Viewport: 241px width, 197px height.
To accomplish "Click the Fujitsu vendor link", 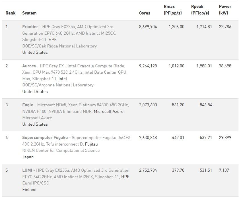I will pos(91,144).
